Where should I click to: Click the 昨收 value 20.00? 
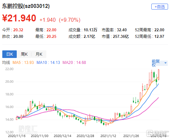[x=18, y=37]
